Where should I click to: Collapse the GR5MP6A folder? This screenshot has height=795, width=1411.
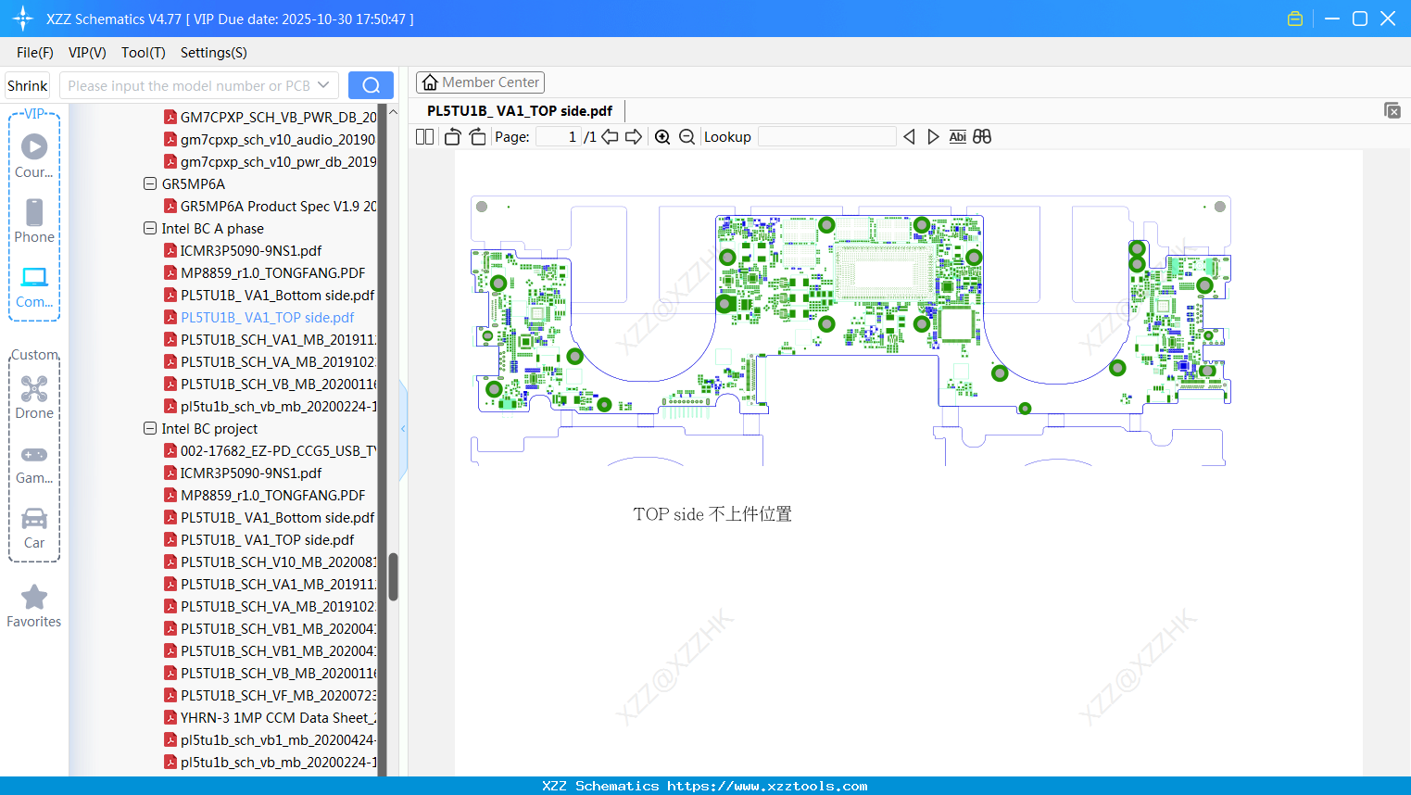coord(150,183)
